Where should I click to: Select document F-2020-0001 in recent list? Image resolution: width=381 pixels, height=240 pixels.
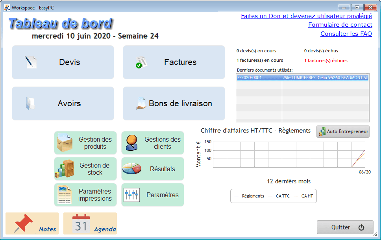point(259,78)
